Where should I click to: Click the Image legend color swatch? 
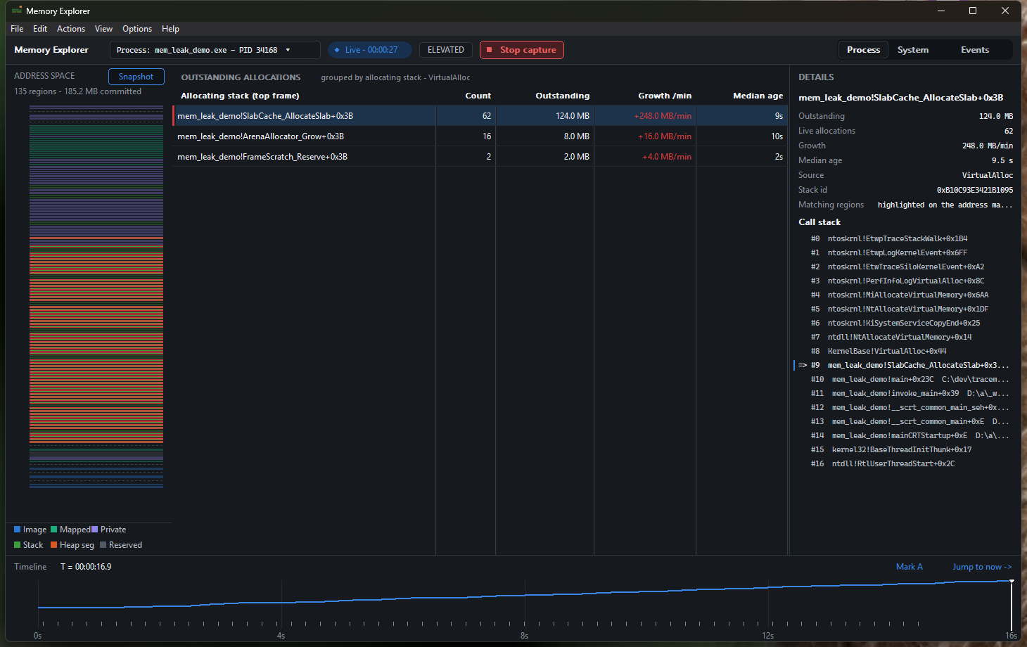click(x=18, y=530)
